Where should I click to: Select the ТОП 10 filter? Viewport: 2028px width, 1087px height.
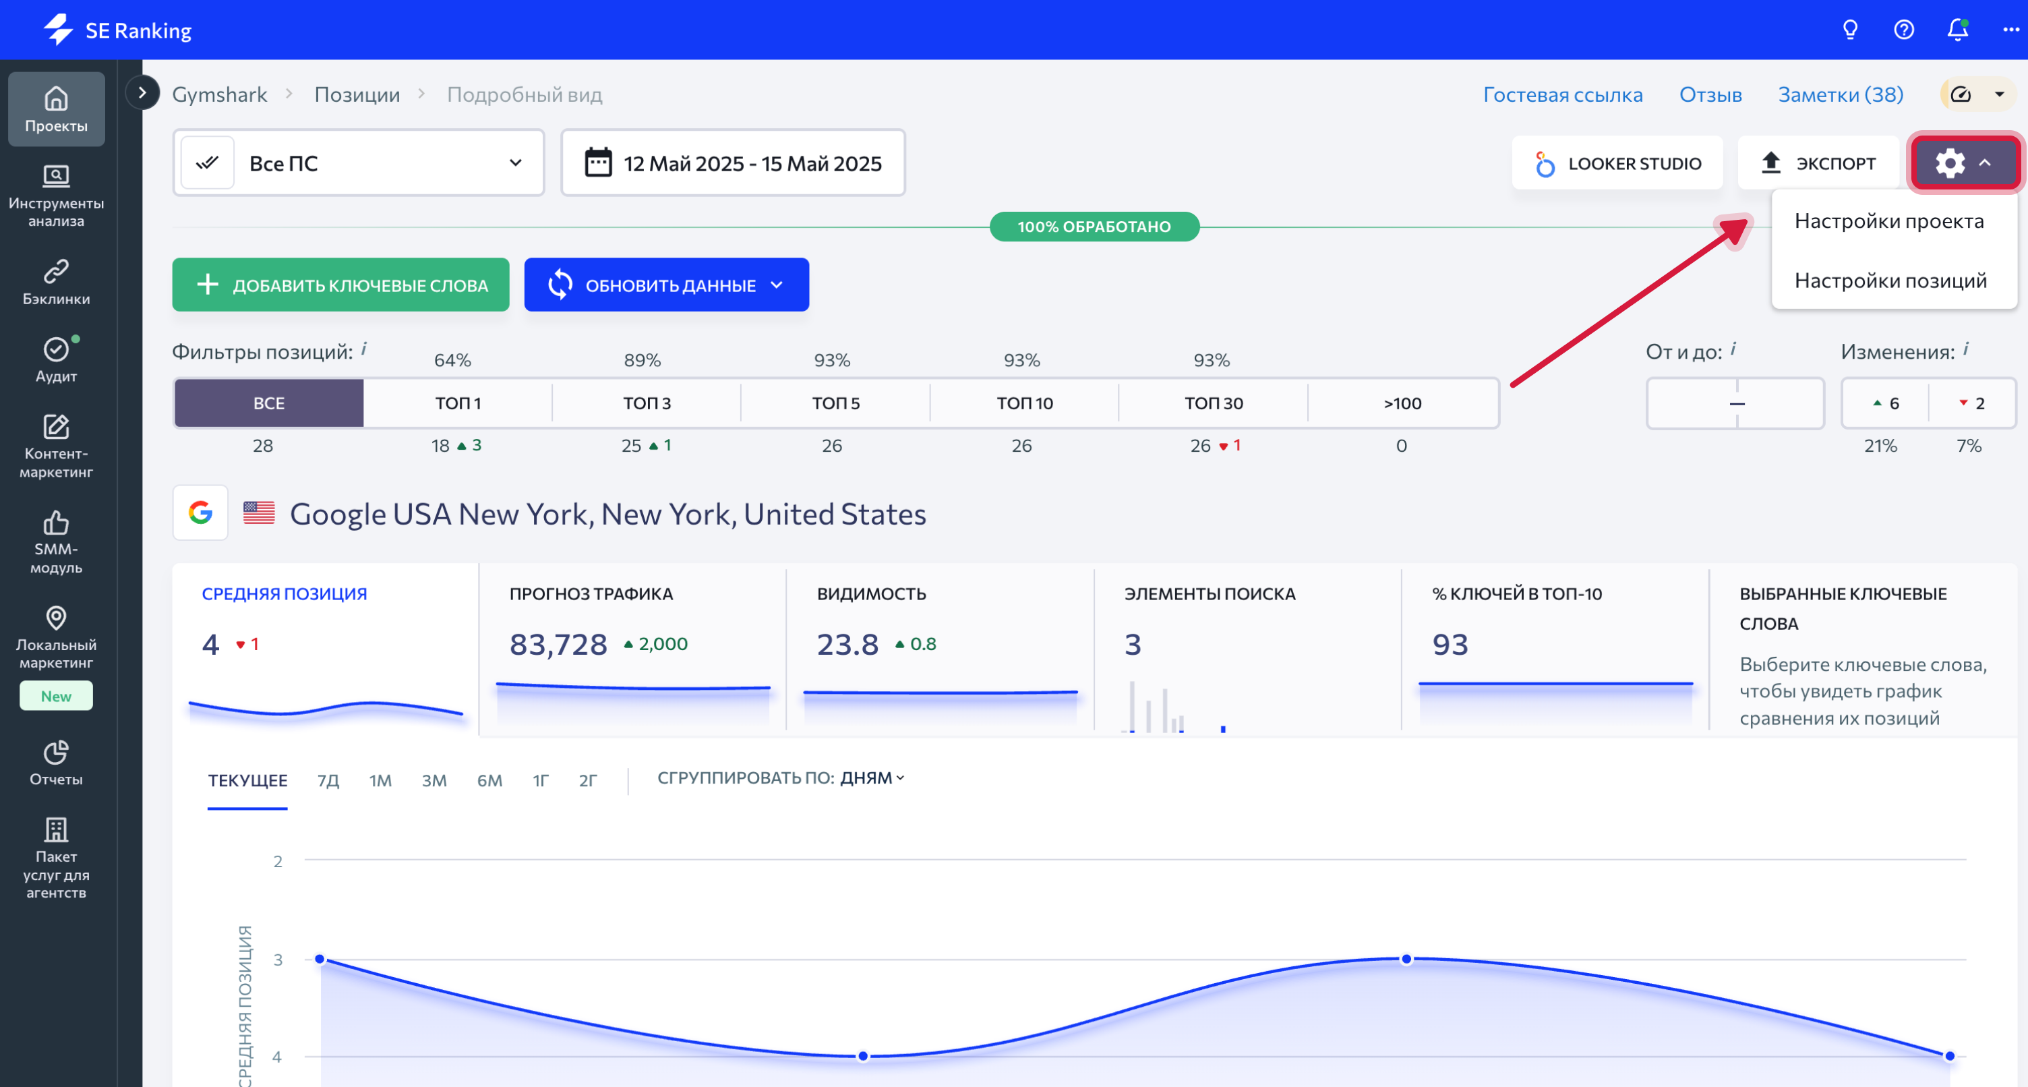click(x=1025, y=403)
